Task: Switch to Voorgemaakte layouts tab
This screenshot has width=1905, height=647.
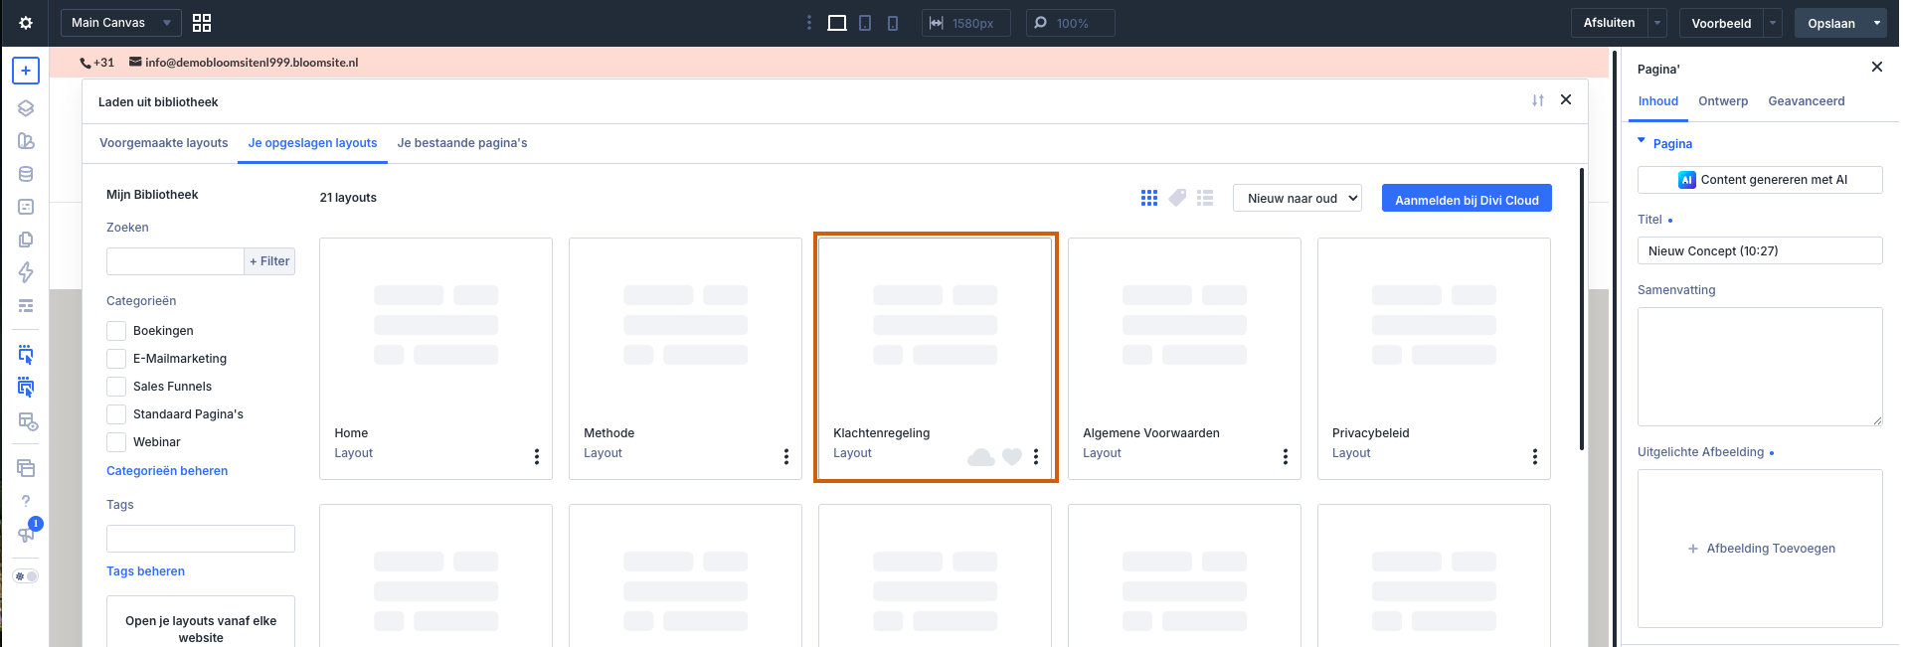Action: [164, 143]
